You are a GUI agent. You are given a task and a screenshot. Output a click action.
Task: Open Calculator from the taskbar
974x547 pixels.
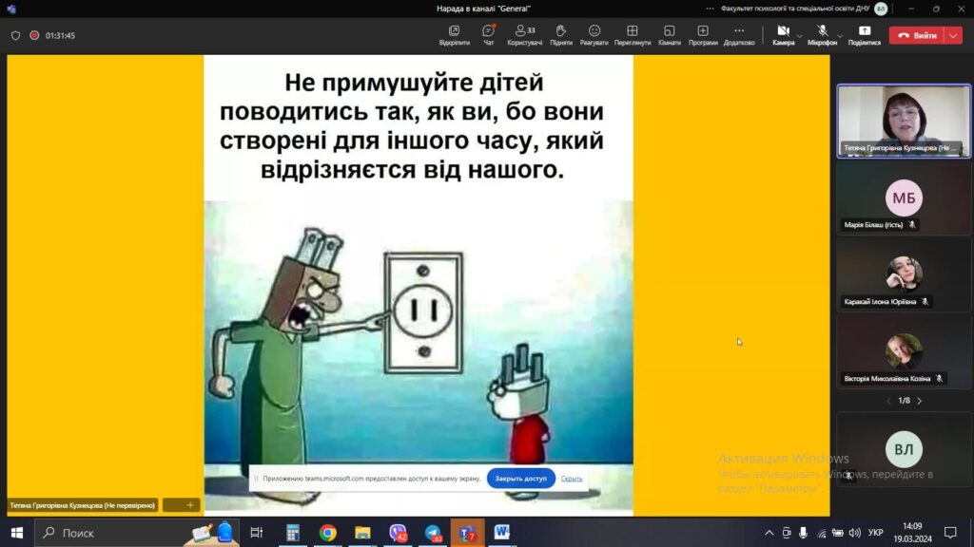293,533
